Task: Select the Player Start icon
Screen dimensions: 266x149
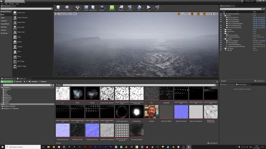Action: point(15,32)
